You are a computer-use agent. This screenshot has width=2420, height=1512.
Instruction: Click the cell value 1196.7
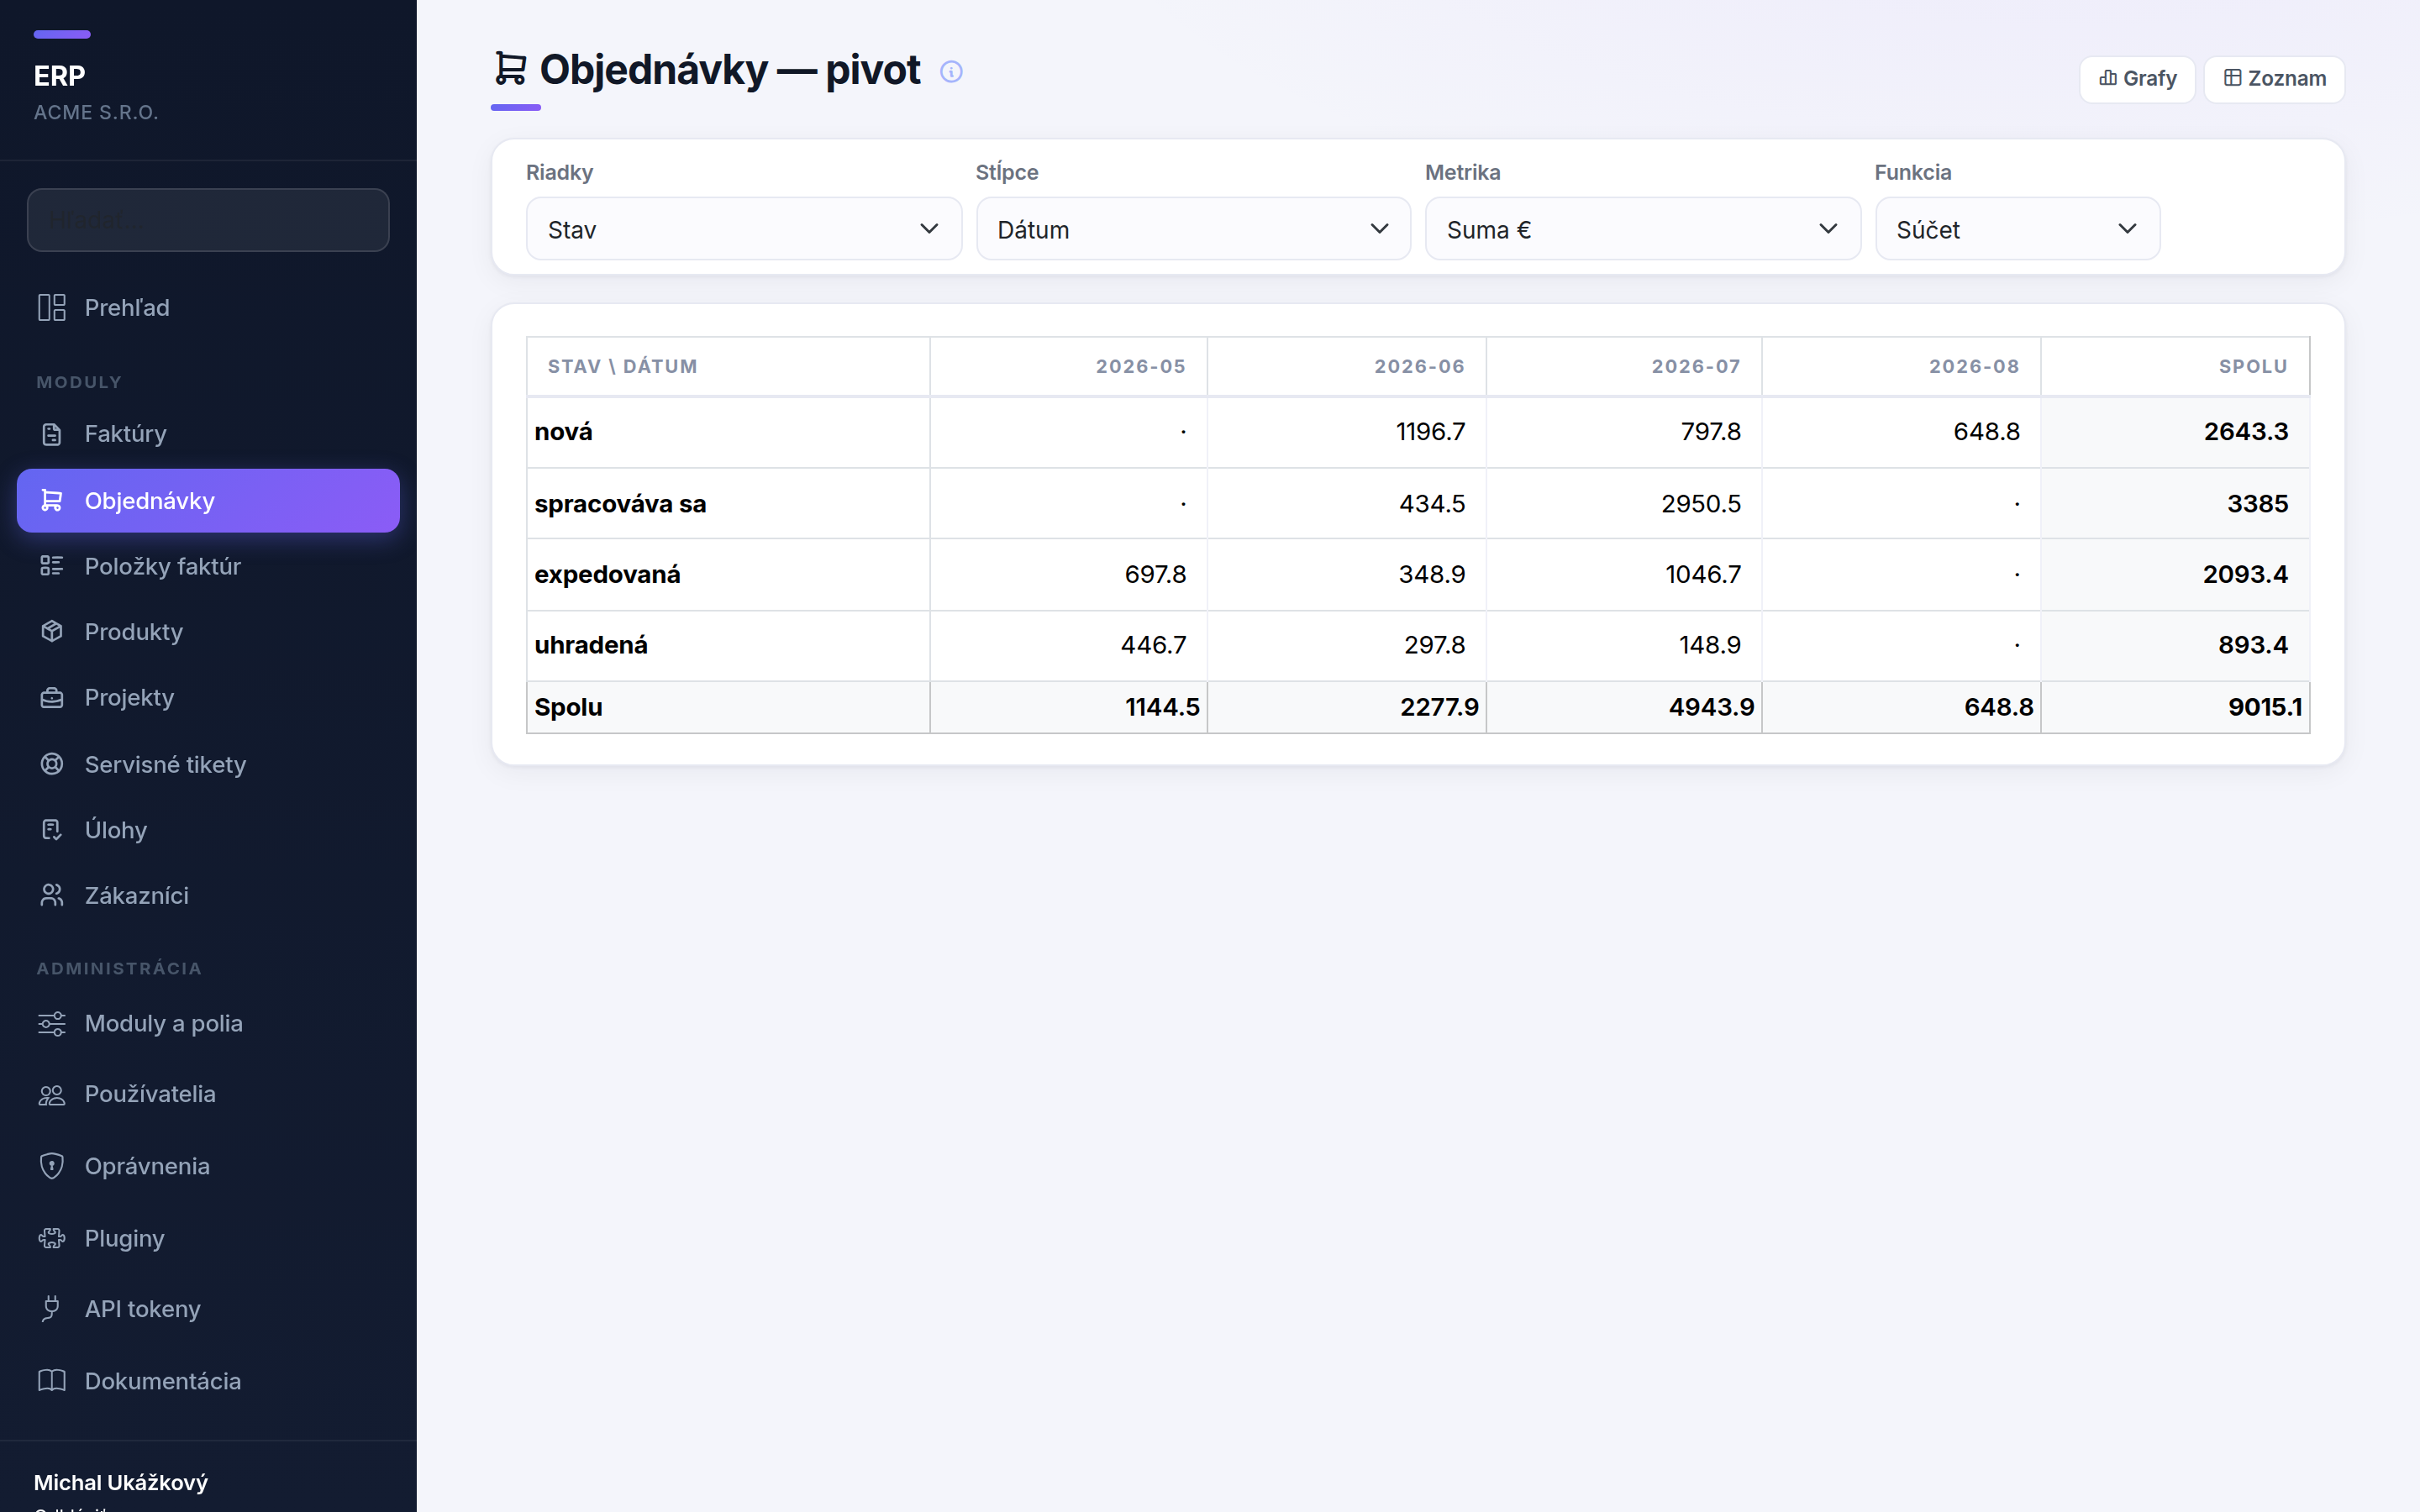(1430, 431)
